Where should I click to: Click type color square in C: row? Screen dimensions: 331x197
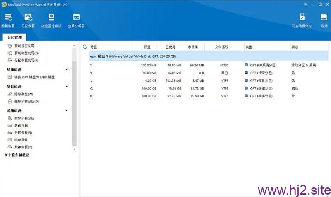click(246, 88)
